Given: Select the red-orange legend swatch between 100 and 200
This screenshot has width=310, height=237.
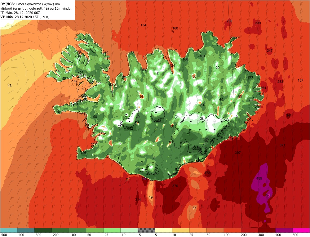Looking at the screenshot, I should click(232, 230).
